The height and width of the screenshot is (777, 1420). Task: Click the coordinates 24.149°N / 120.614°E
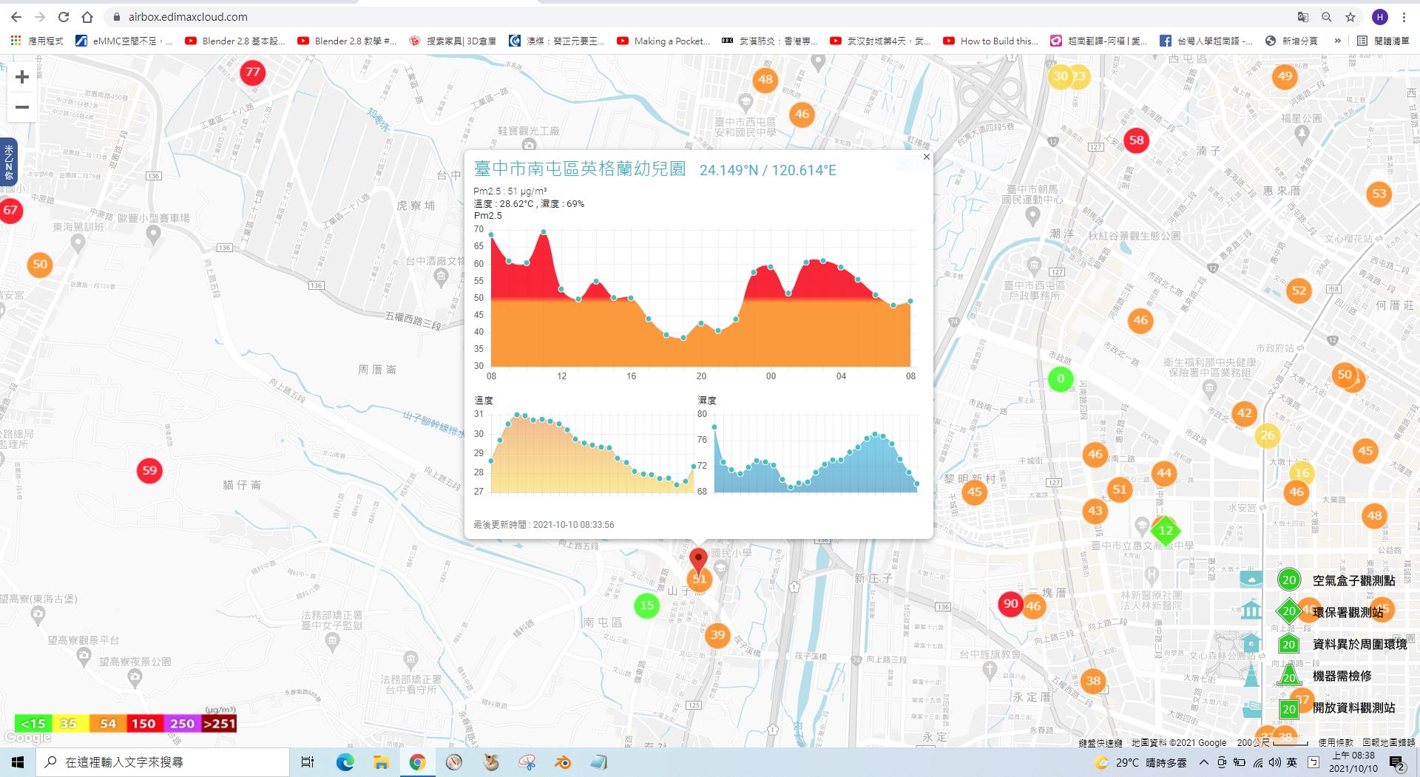(x=768, y=171)
